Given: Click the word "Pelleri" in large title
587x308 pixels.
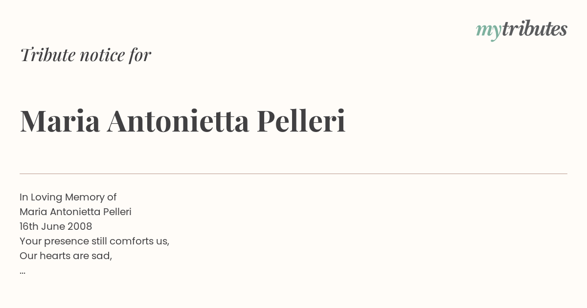Looking at the screenshot, I should [301, 121].
